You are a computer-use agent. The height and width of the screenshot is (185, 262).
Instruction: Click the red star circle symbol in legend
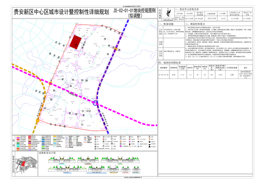95,137
